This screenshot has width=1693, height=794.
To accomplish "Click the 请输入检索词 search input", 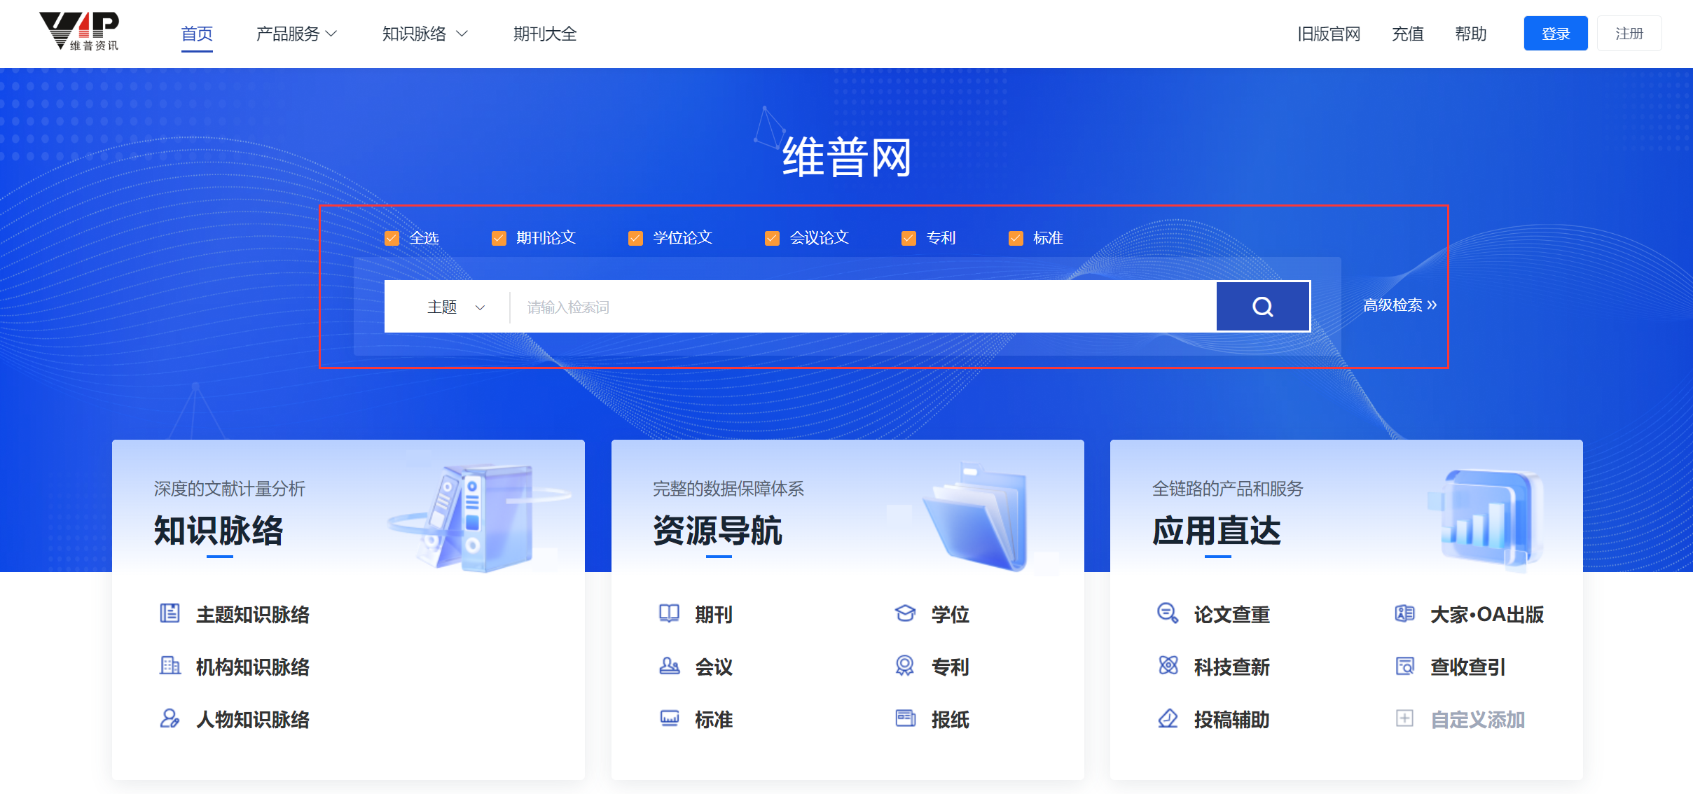I will click(862, 307).
